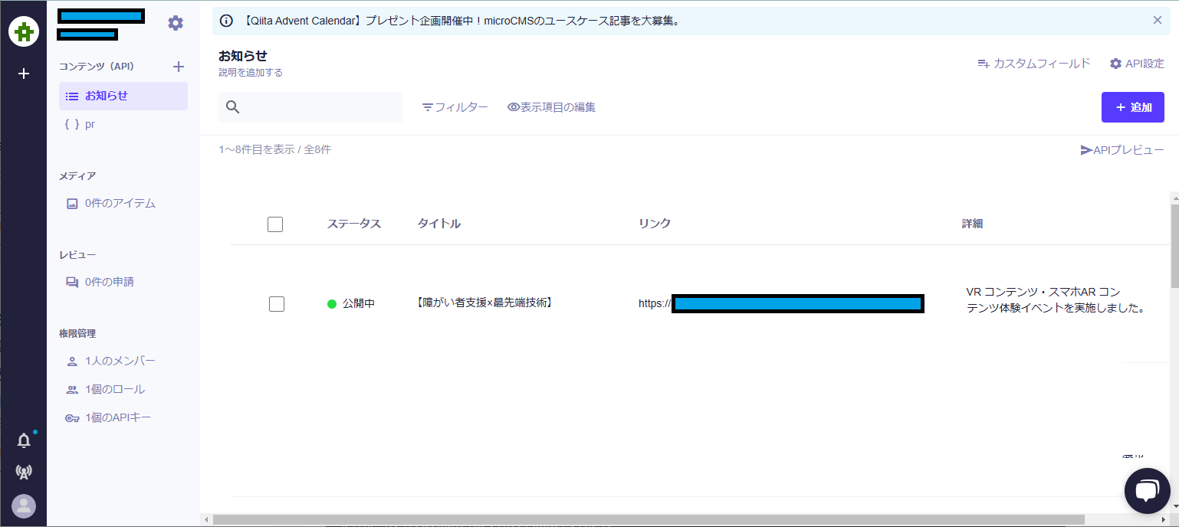Open 表示項目の編集 column editor
The width and height of the screenshot is (1179, 530).
click(552, 107)
